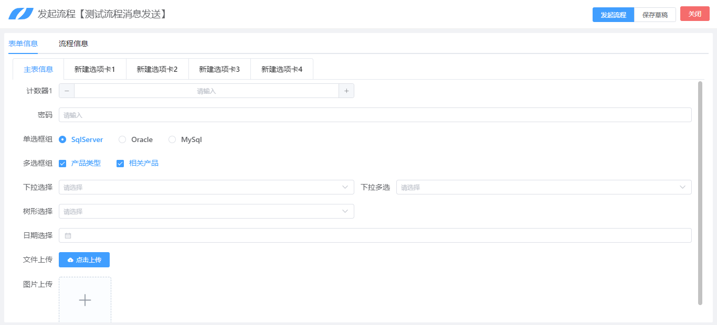Open the 下拉多选 dropdown
Screen dimensions: 717x325
(544, 187)
